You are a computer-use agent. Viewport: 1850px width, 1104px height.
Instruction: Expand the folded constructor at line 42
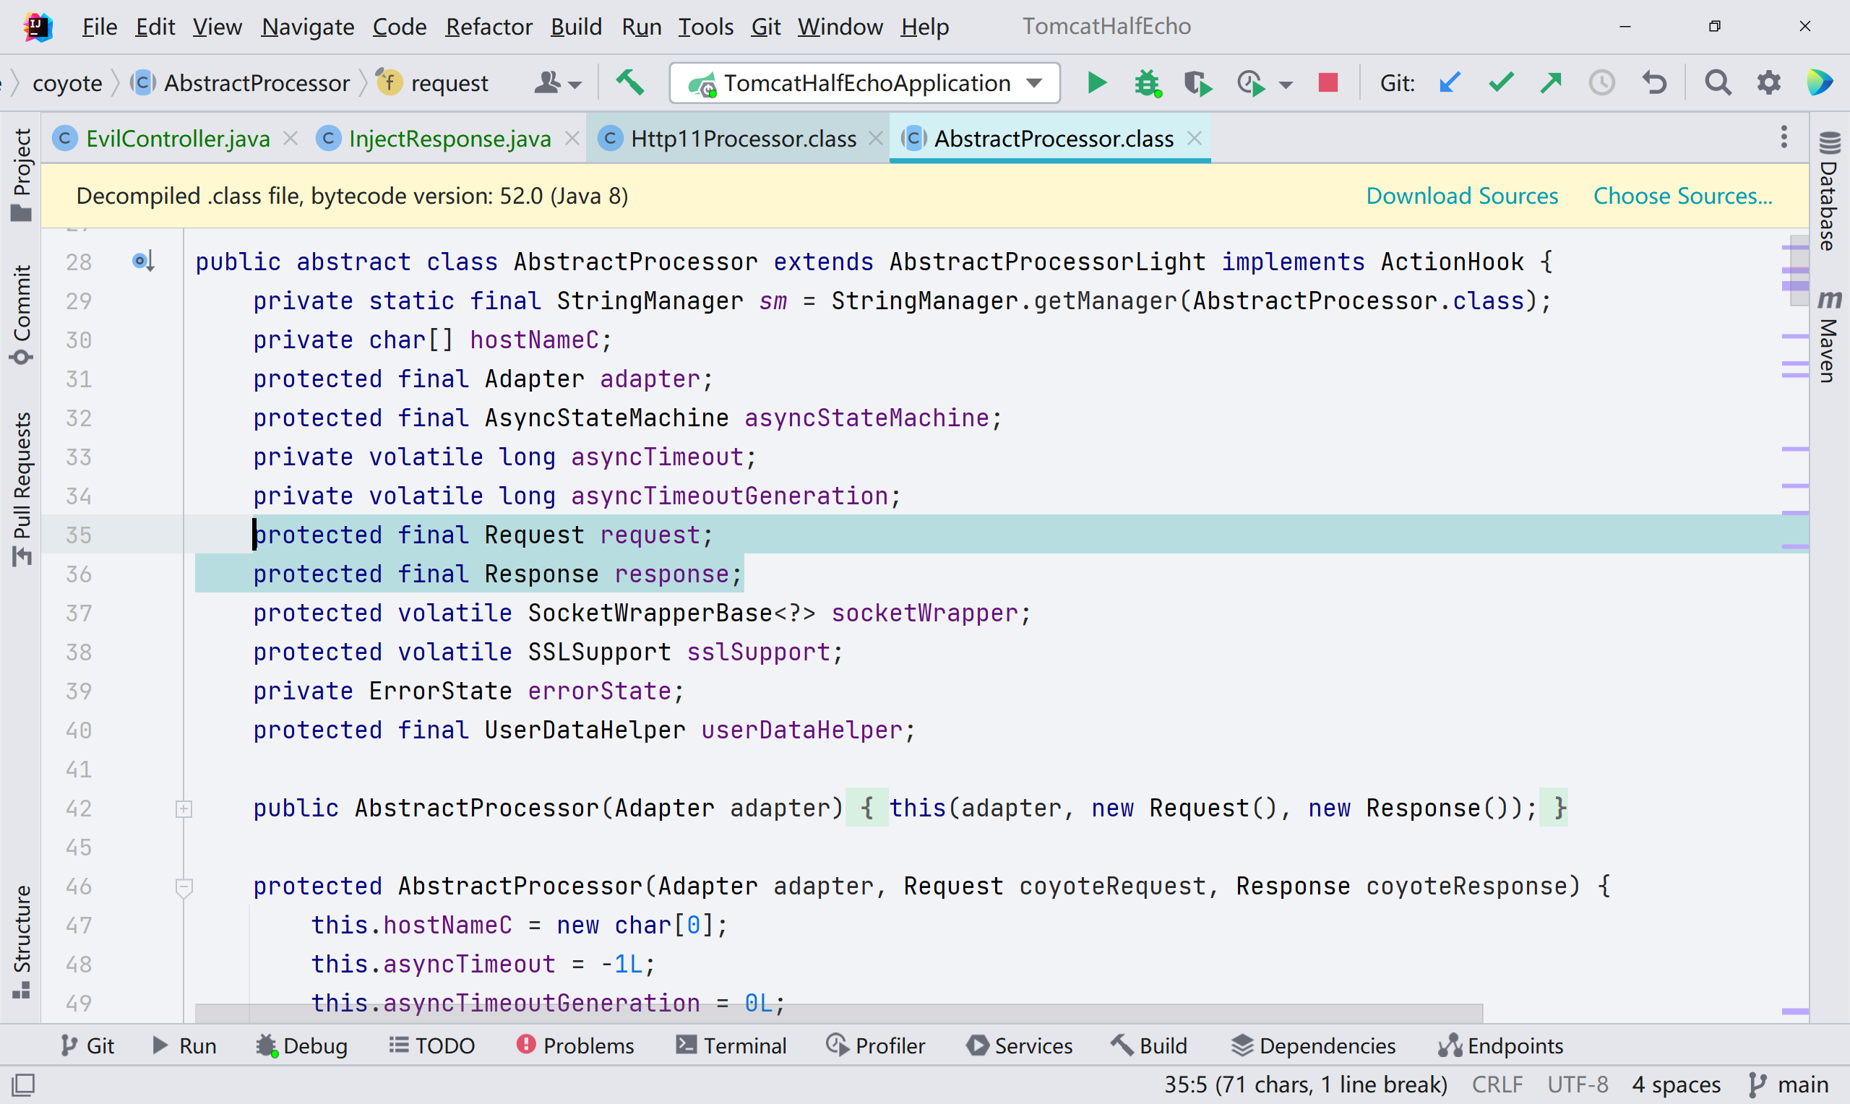click(x=184, y=808)
